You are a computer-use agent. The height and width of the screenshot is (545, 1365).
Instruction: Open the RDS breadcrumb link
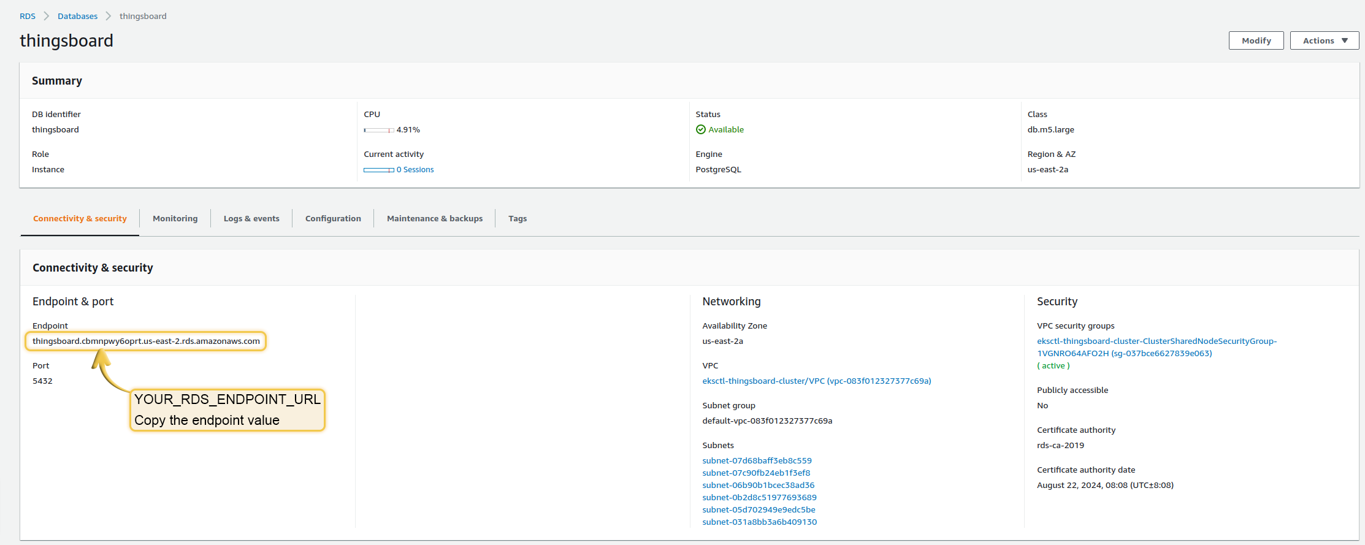pos(28,16)
